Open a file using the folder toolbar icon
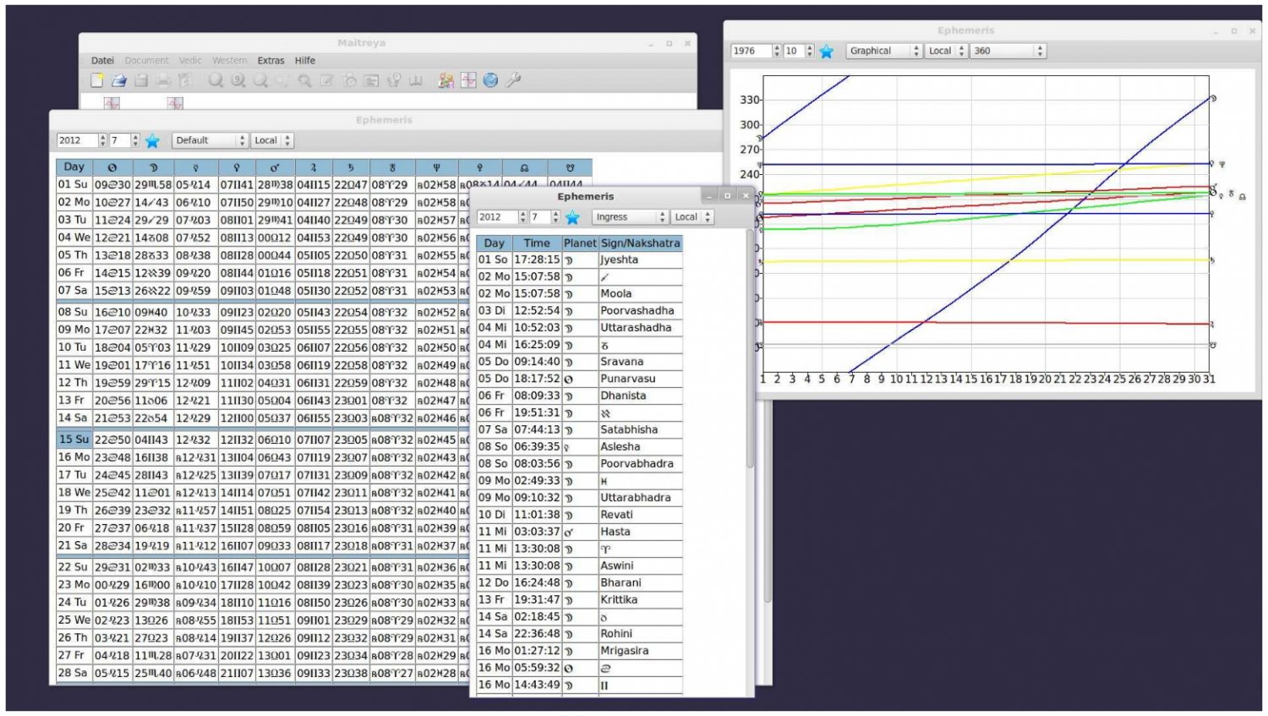 point(118,82)
